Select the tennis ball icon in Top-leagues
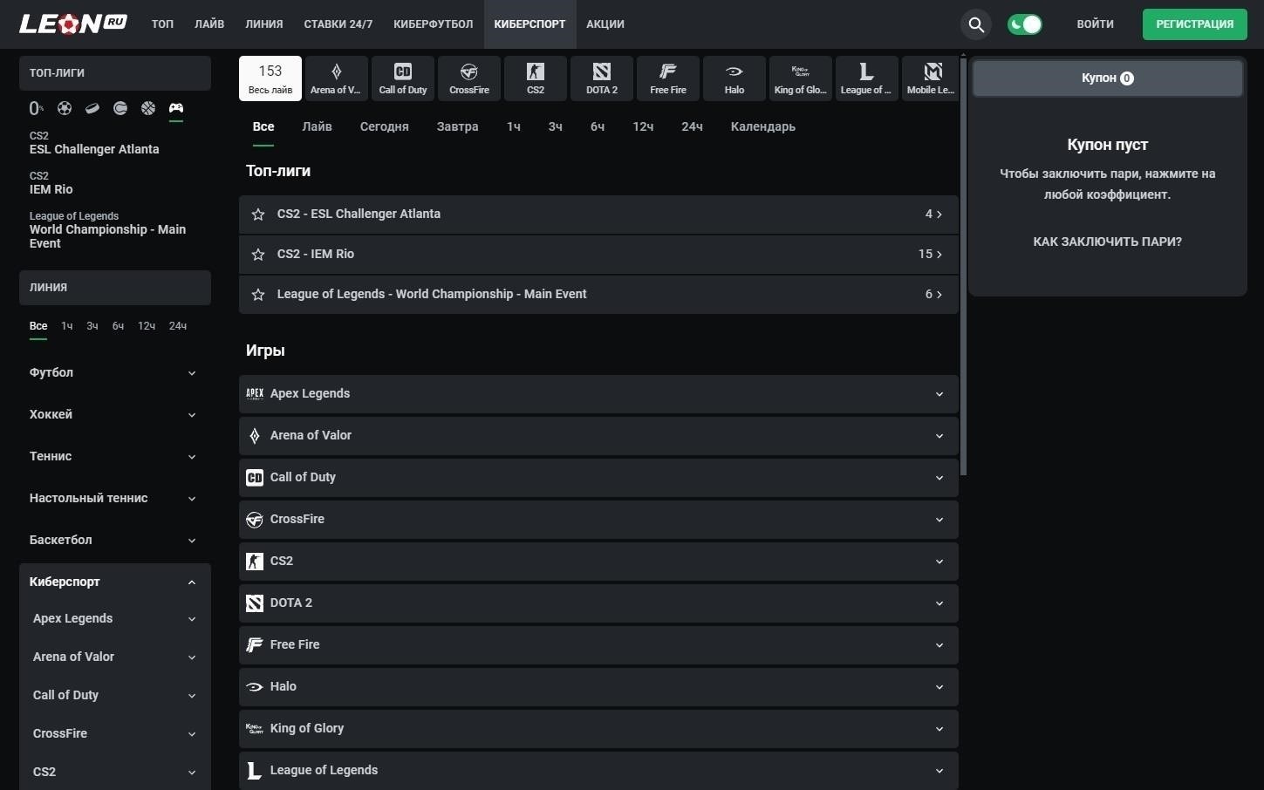This screenshot has width=1264, height=790. click(x=120, y=108)
